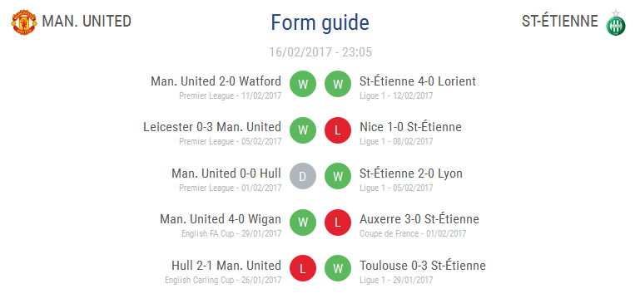Image resolution: width=640 pixels, height=308 pixels.
Task: Select the red L badge beside Auxerre result
Action: click(338, 222)
